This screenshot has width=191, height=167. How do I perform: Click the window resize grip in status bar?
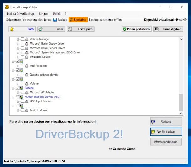click(x=186, y=162)
